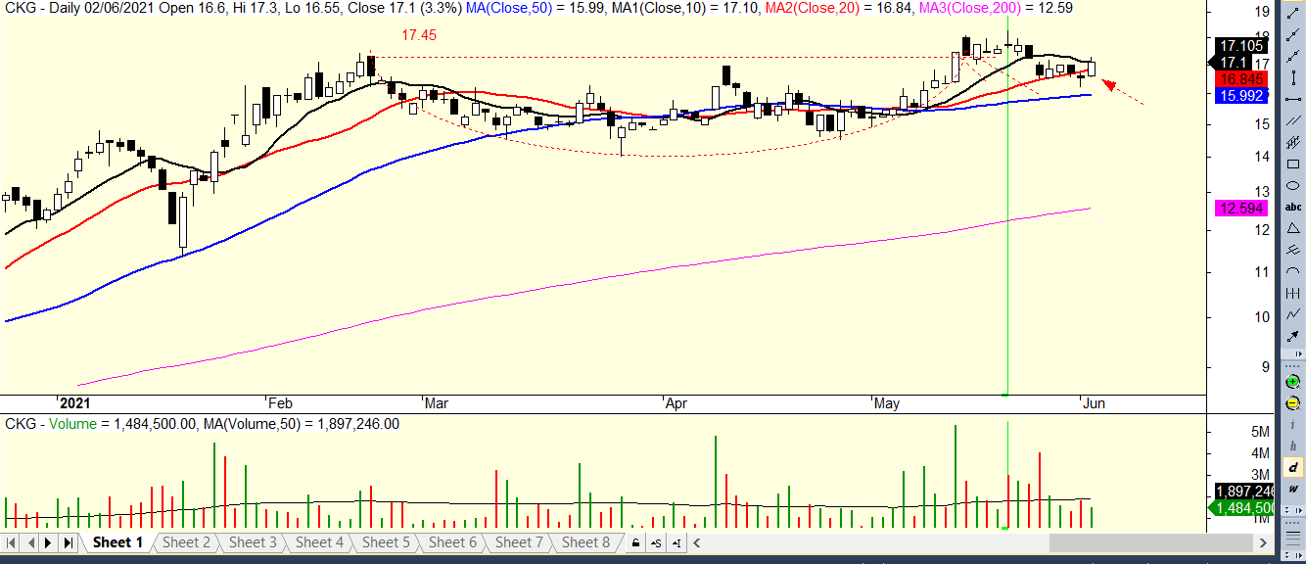Select the parallel lines channel tool

(1293, 120)
